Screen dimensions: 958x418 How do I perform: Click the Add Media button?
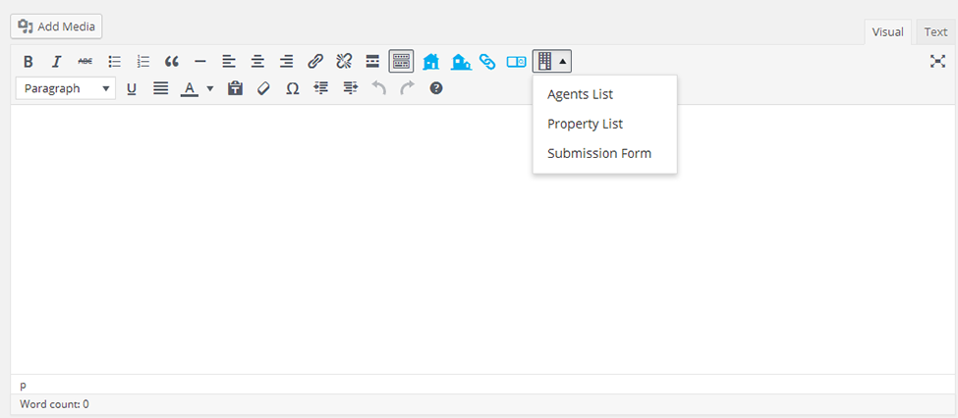(56, 26)
